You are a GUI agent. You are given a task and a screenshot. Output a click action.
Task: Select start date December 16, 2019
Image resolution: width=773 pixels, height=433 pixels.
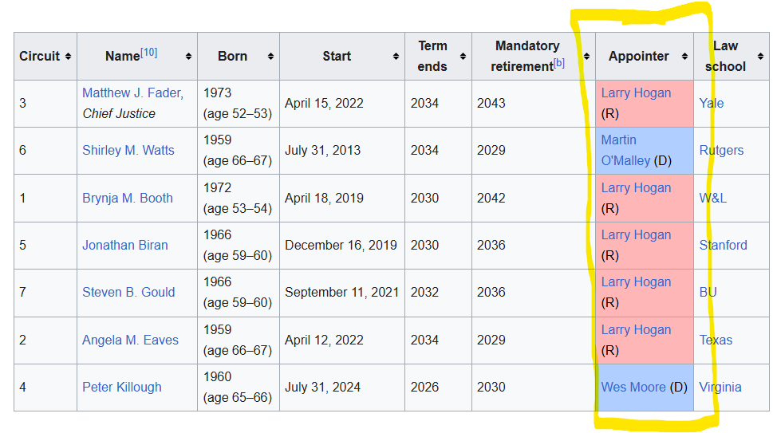tap(341, 246)
